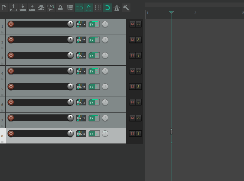Click the folder icon on track 4
The height and width of the screenshot is (181, 244).
tap(2, 79)
